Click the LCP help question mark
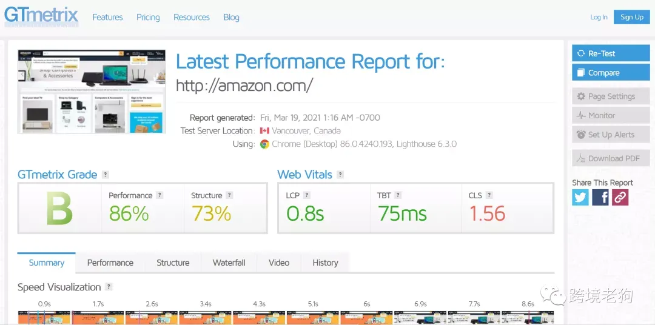Viewport: 655px width, 325px height. [307, 195]
